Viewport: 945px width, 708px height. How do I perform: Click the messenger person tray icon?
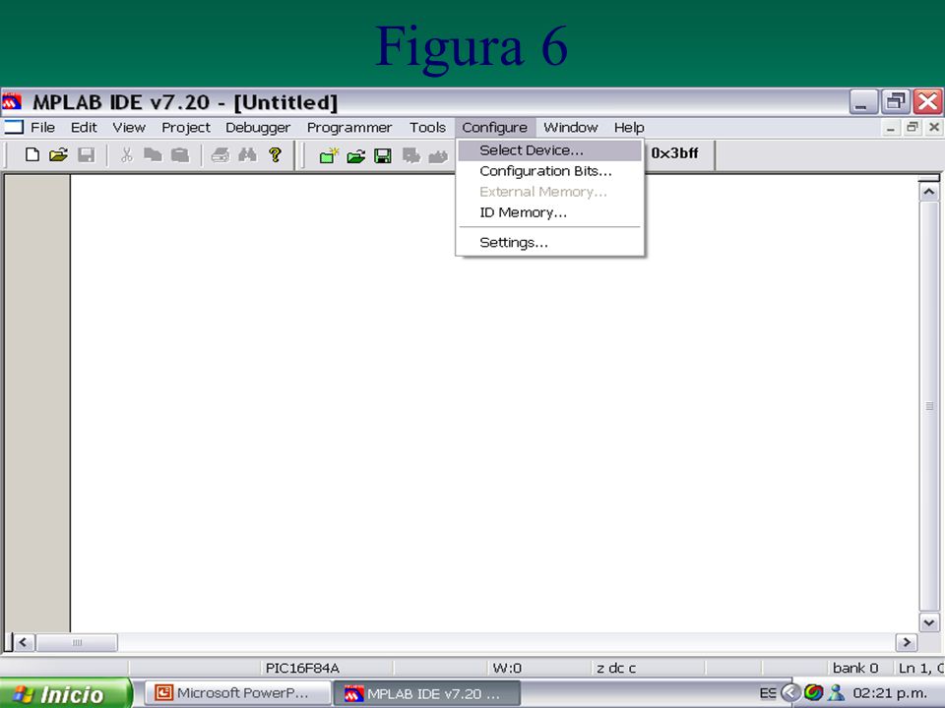tap(836, 693)
